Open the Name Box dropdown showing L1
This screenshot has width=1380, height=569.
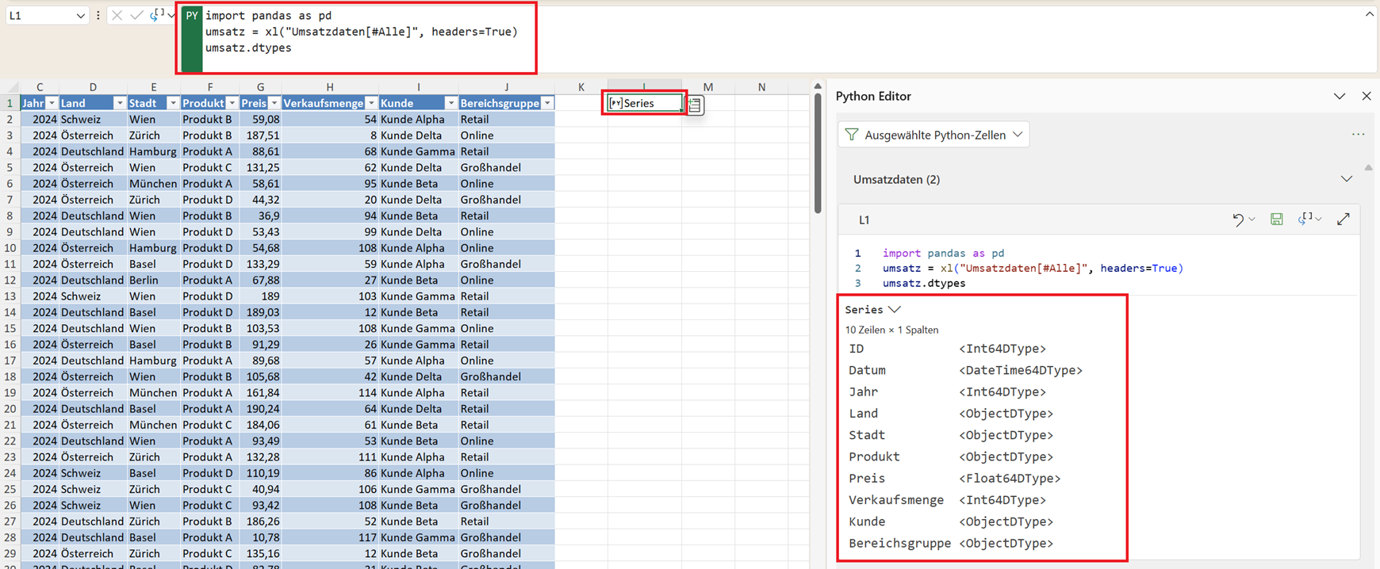point(80,16)
